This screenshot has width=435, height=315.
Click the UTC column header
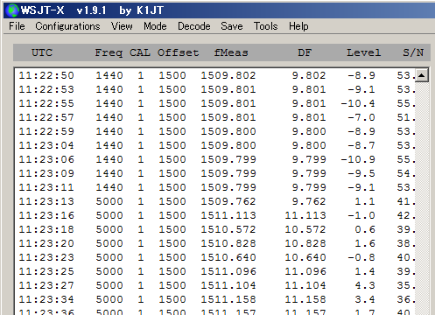tap(42, 52)
